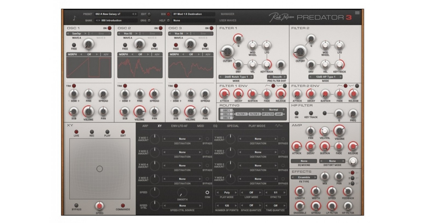
Task: Switch to the SPECIAL tab
Action: (x=233, y=126)
